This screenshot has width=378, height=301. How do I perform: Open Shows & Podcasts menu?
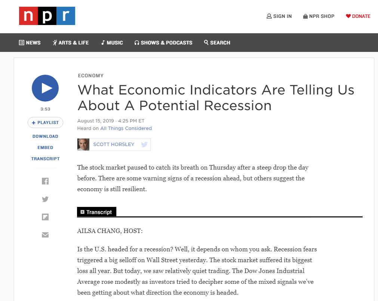(x=163, y=43)
